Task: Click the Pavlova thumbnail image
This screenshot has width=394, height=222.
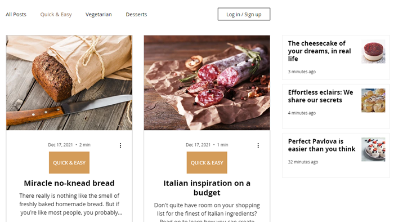Action: pos(373,149)
